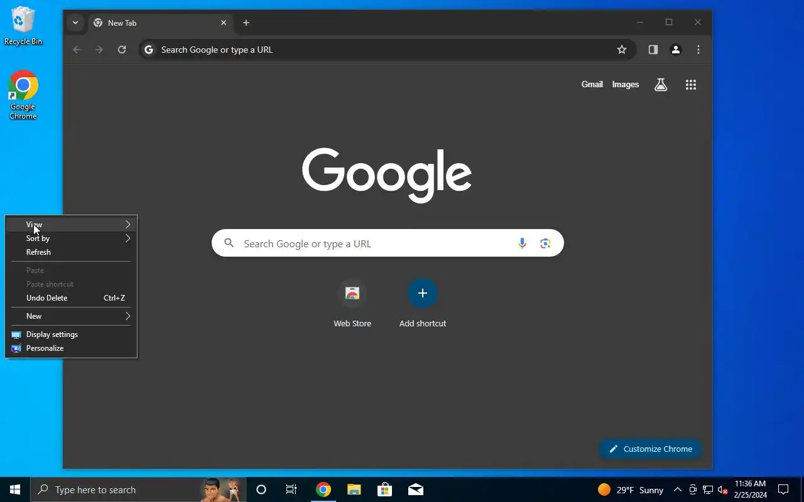
Task: Open Mail app from taskbar
Action: tap(416, 489)
